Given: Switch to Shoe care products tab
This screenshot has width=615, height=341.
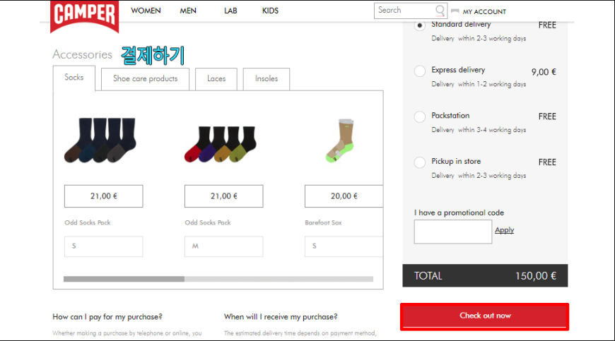Looking at the screenshot, I should coord(145,78).
